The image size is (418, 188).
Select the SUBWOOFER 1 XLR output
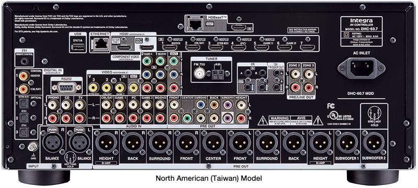[x=347, y=143]
